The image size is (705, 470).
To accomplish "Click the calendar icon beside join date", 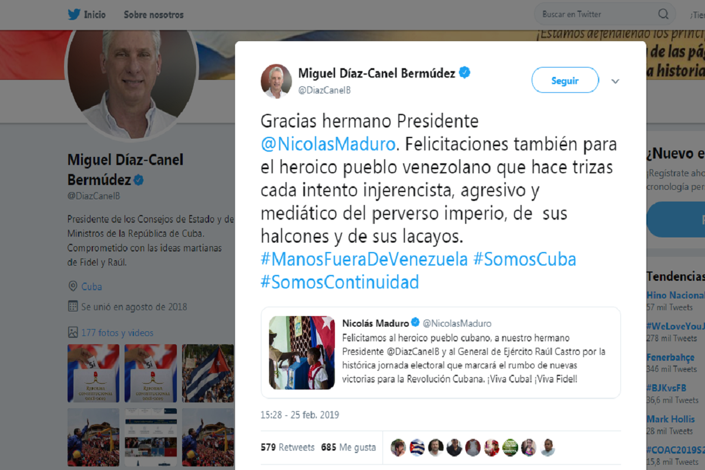I will (73, 306).
